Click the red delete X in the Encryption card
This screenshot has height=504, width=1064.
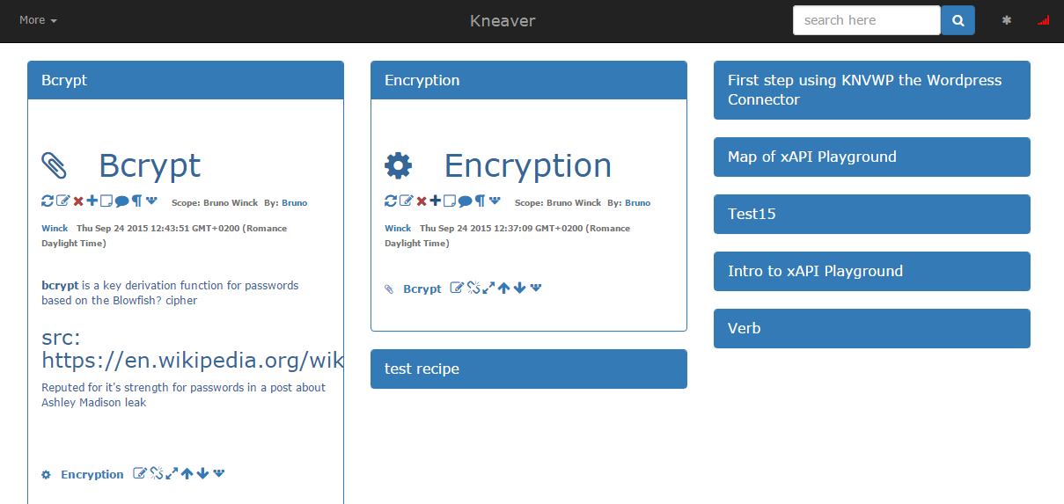[422, 201]
